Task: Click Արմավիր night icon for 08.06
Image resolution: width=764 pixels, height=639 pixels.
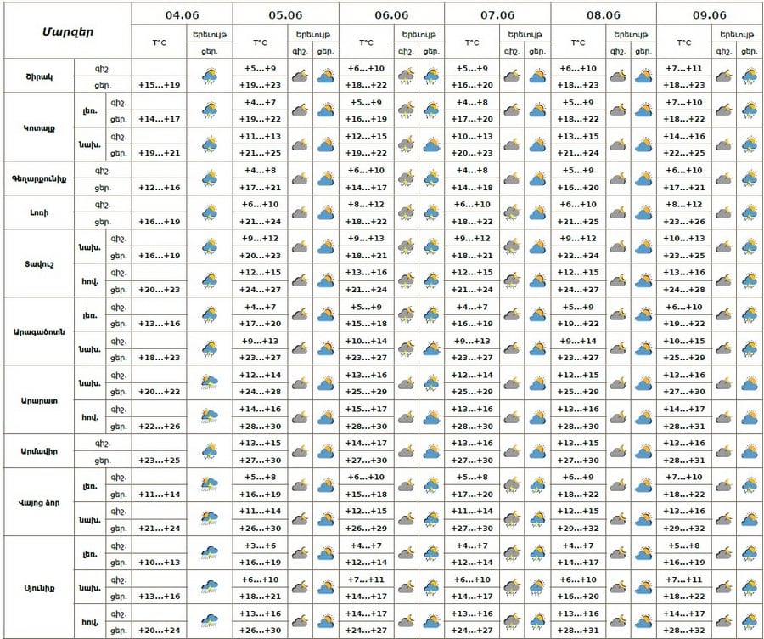Action: click(618, 452)
